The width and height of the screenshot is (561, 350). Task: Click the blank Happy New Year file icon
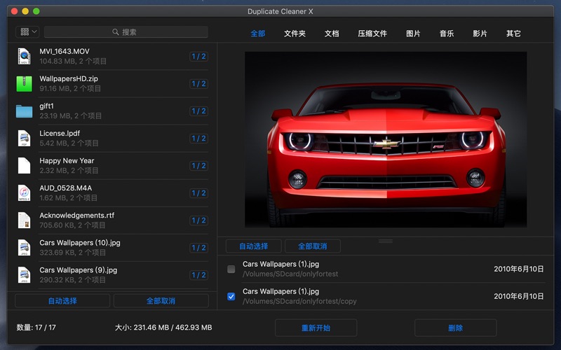click(24, 166)
